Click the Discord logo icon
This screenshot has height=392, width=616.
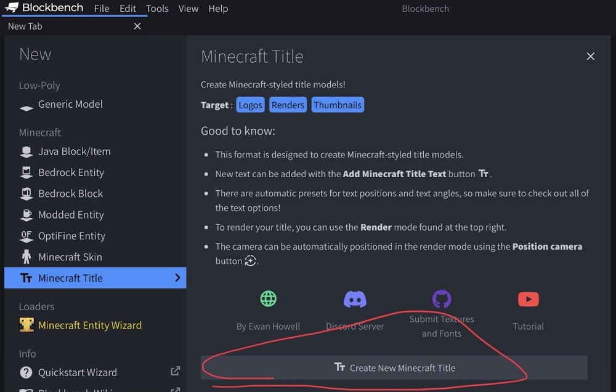coord(355,300)
